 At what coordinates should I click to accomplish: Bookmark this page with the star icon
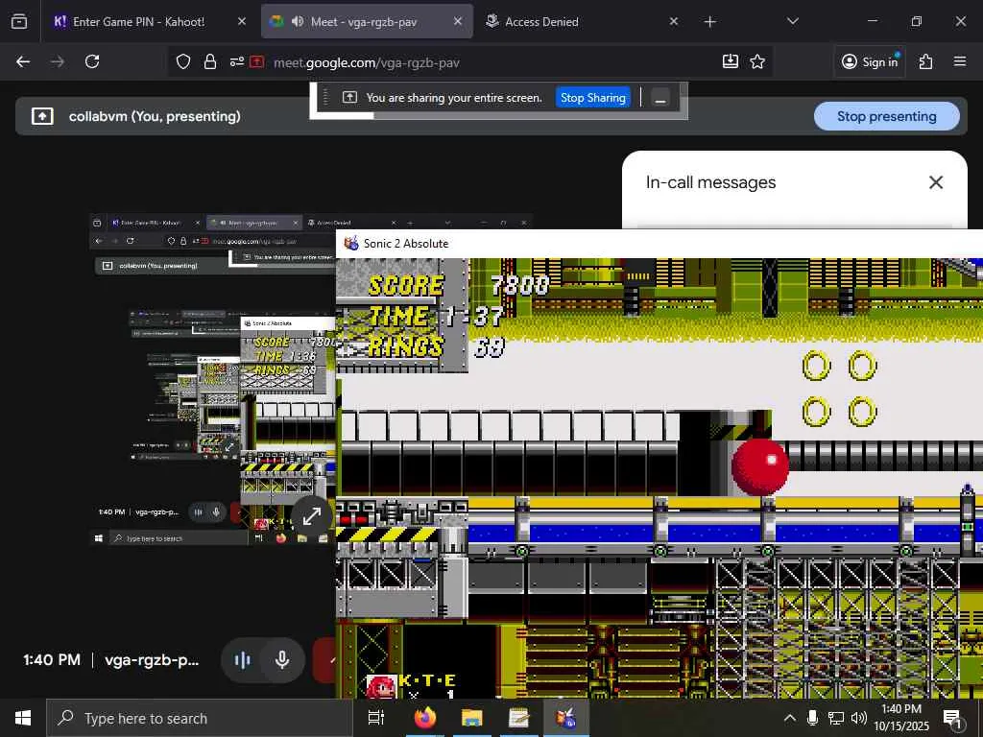[x=757, y=61]
